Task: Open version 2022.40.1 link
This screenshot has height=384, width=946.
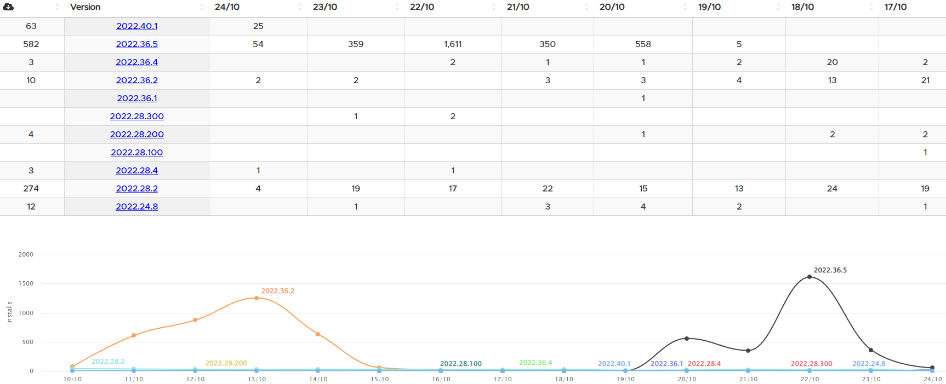Action: pyautogui.click(x=137, y=26)
